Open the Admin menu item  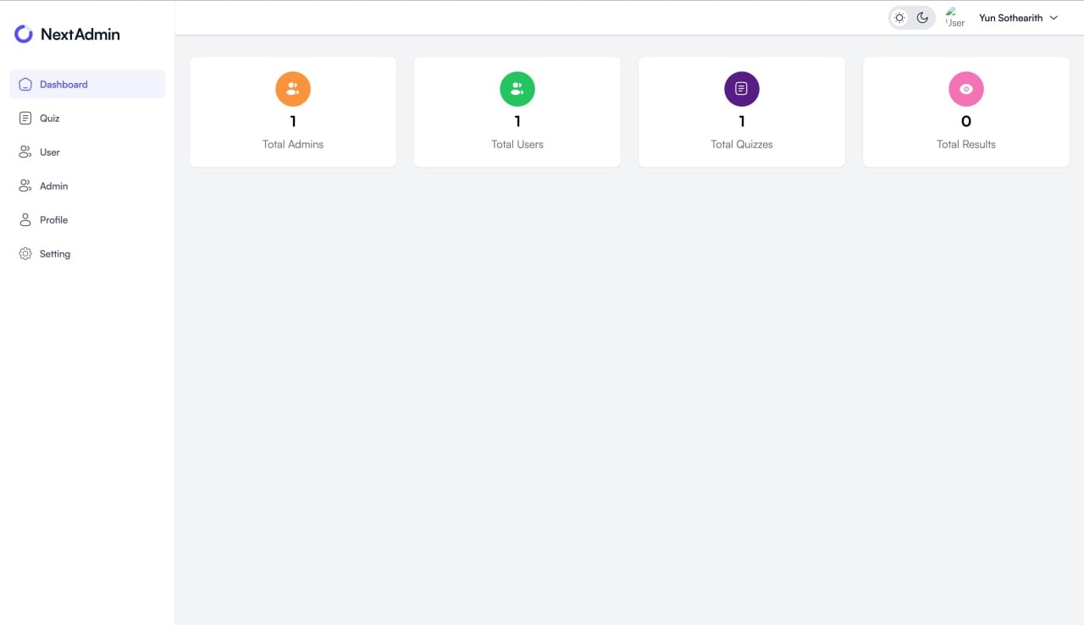(53, 186)
